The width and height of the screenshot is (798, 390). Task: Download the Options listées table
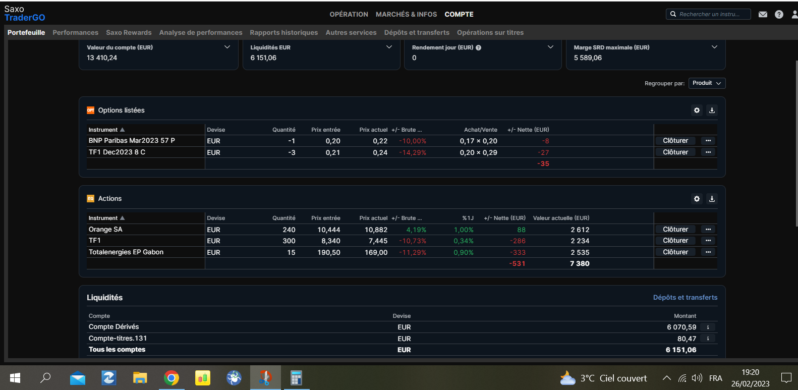[x=712, y=110]
